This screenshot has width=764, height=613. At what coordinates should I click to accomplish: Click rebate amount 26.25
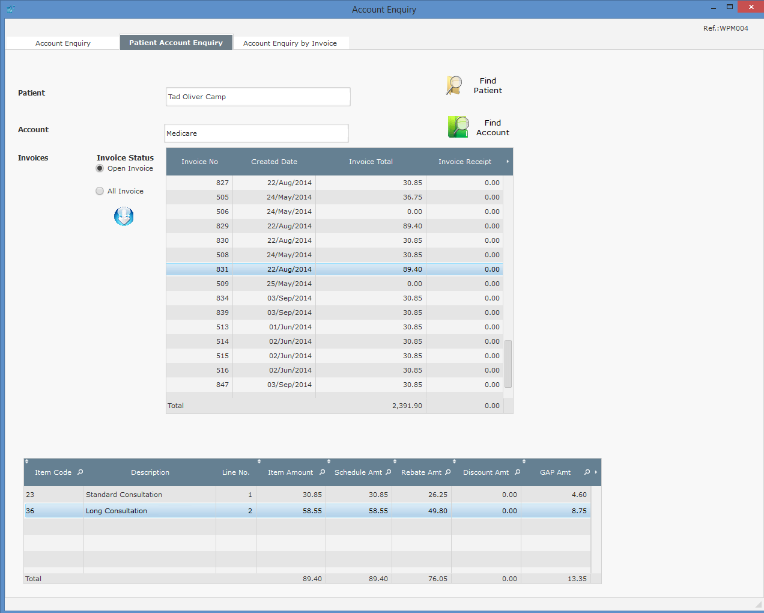click(438, 495)
